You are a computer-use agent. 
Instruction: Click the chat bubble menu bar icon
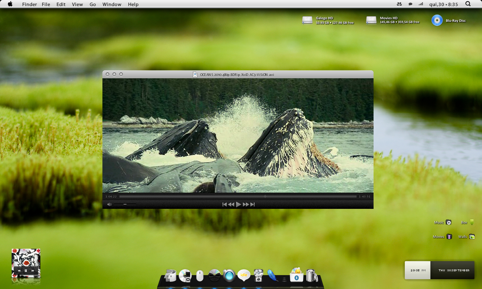point(410,4)
